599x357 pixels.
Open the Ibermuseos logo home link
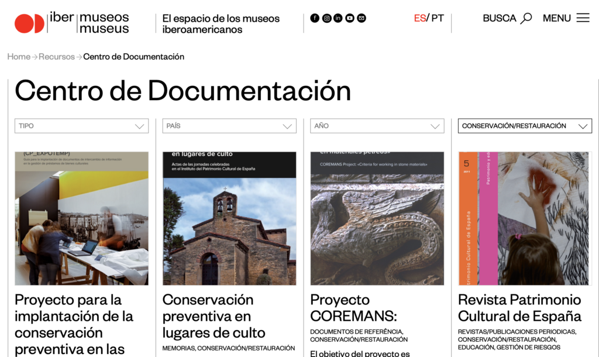pyautogui.click(x=72, y=23)
